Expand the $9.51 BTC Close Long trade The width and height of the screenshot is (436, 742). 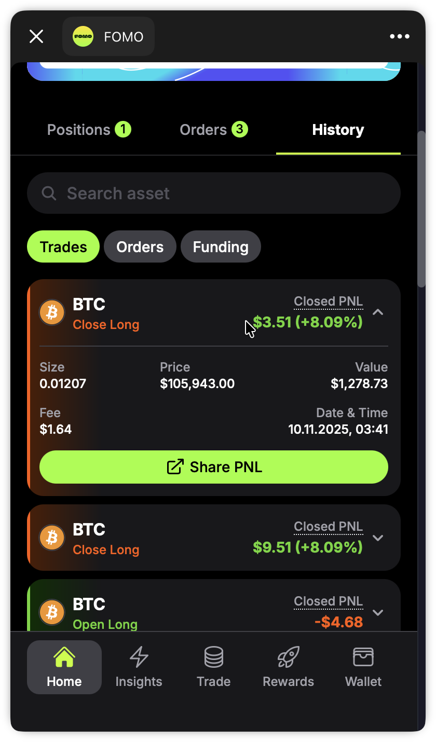point(378,538)
